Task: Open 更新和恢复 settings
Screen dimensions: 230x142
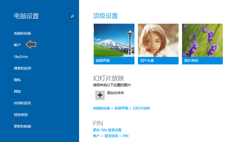Action: click(22, 126)
